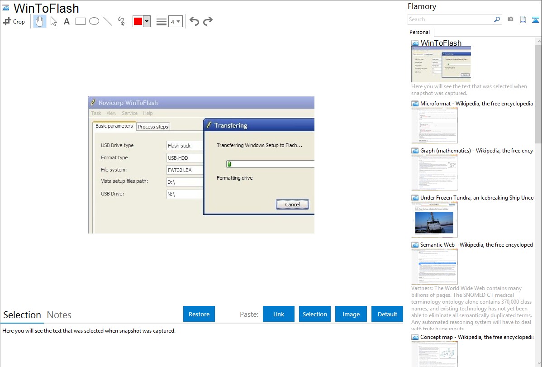Click the Semantic Web - Wikipedia title
This screenshot has width=542, height=367.
pos(476,245)
